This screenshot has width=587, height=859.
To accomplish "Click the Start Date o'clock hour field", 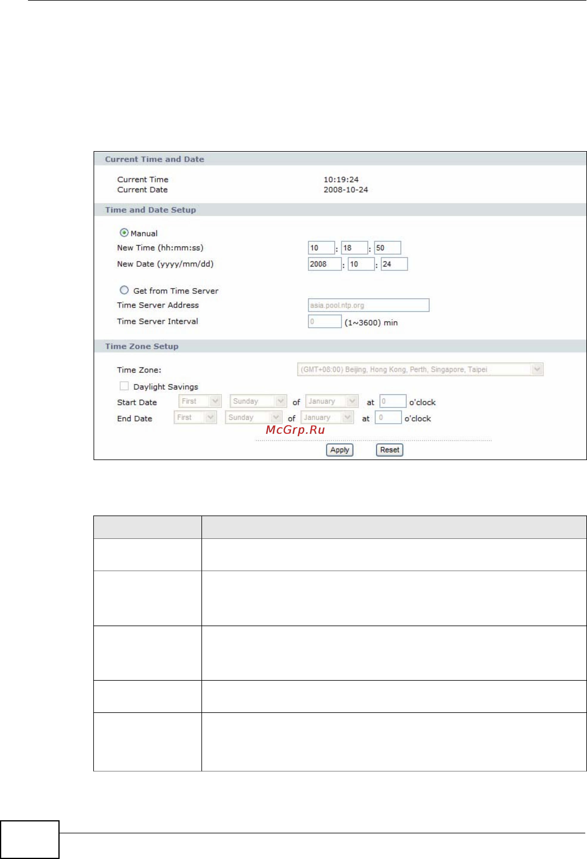I will coord(393,401).
